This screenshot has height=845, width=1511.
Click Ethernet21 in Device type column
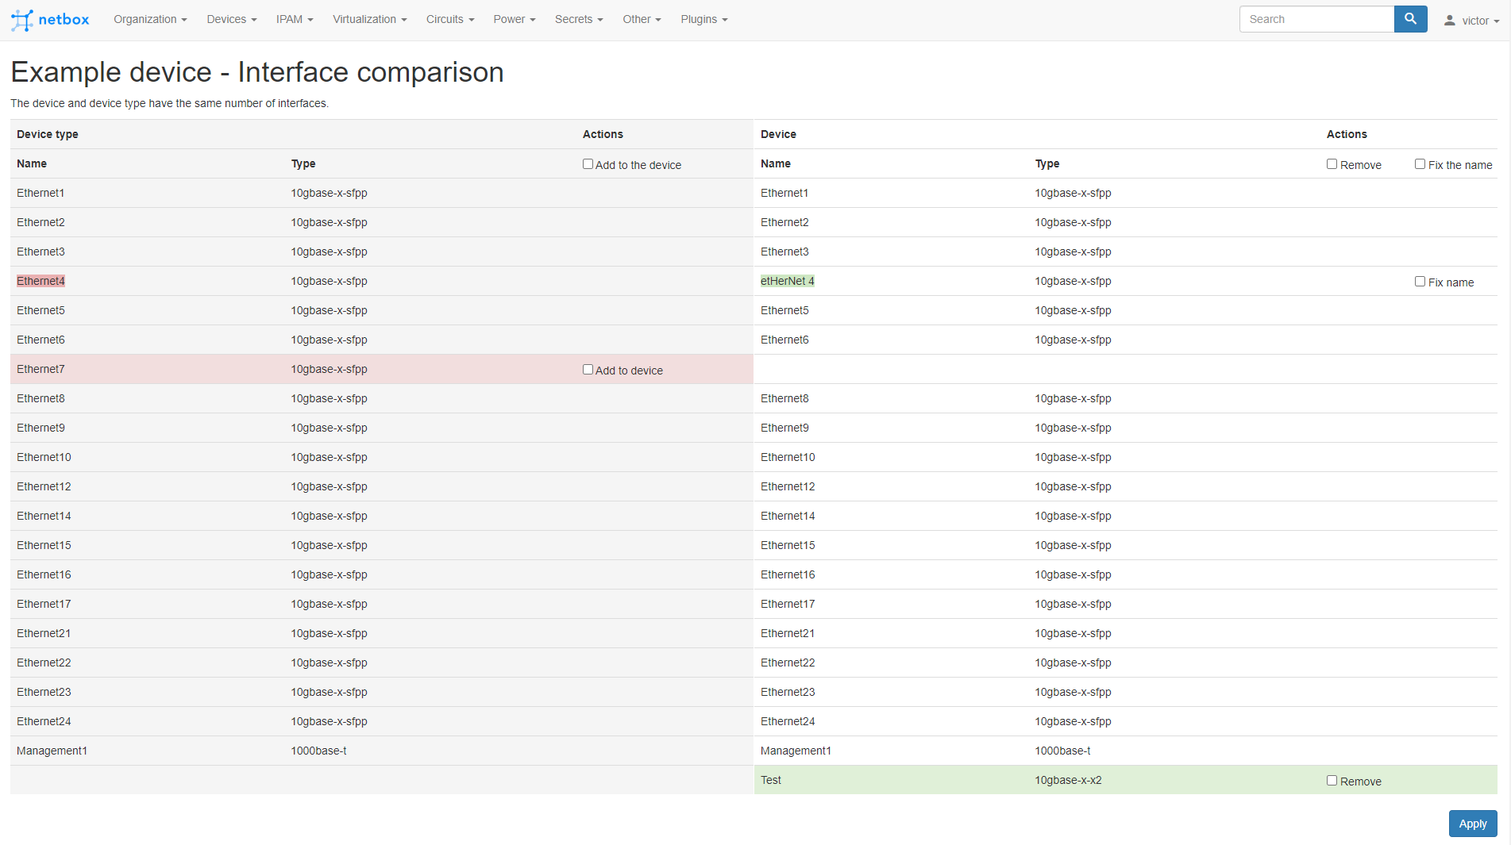pyautogui.click(x=44, y=633)
